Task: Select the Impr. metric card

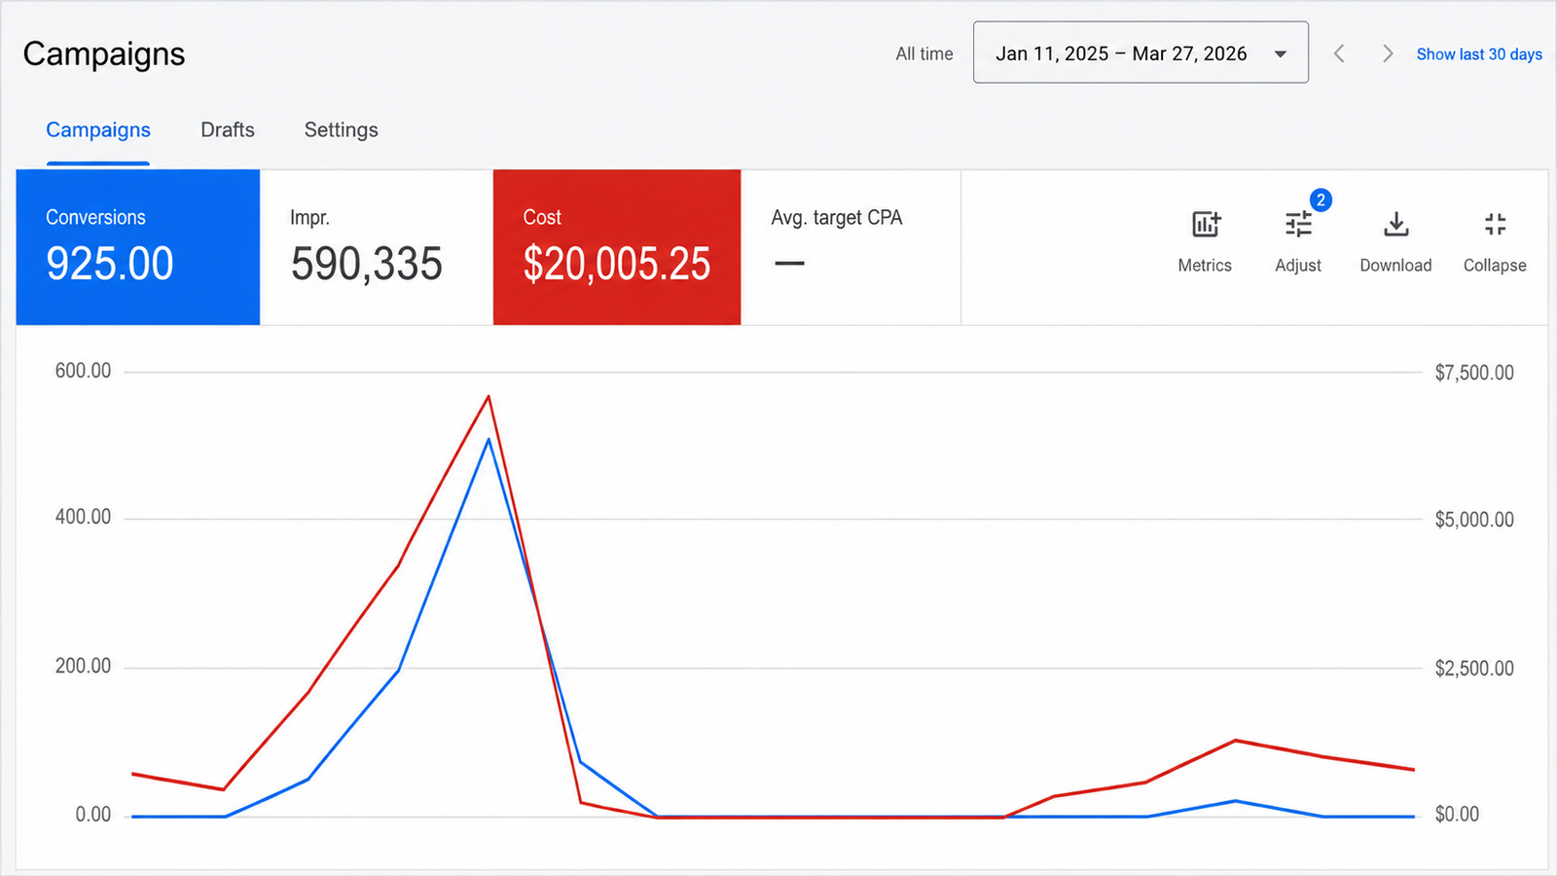Action: [x=377, y=247]
